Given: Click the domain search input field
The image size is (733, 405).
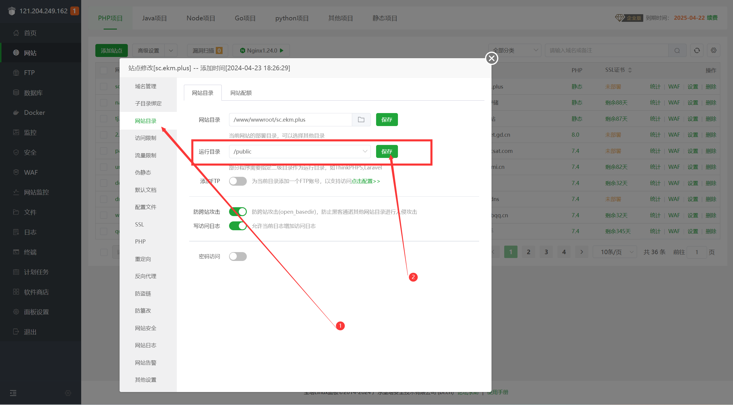Looking at the screenshot, I should click(x=607, y=50).
